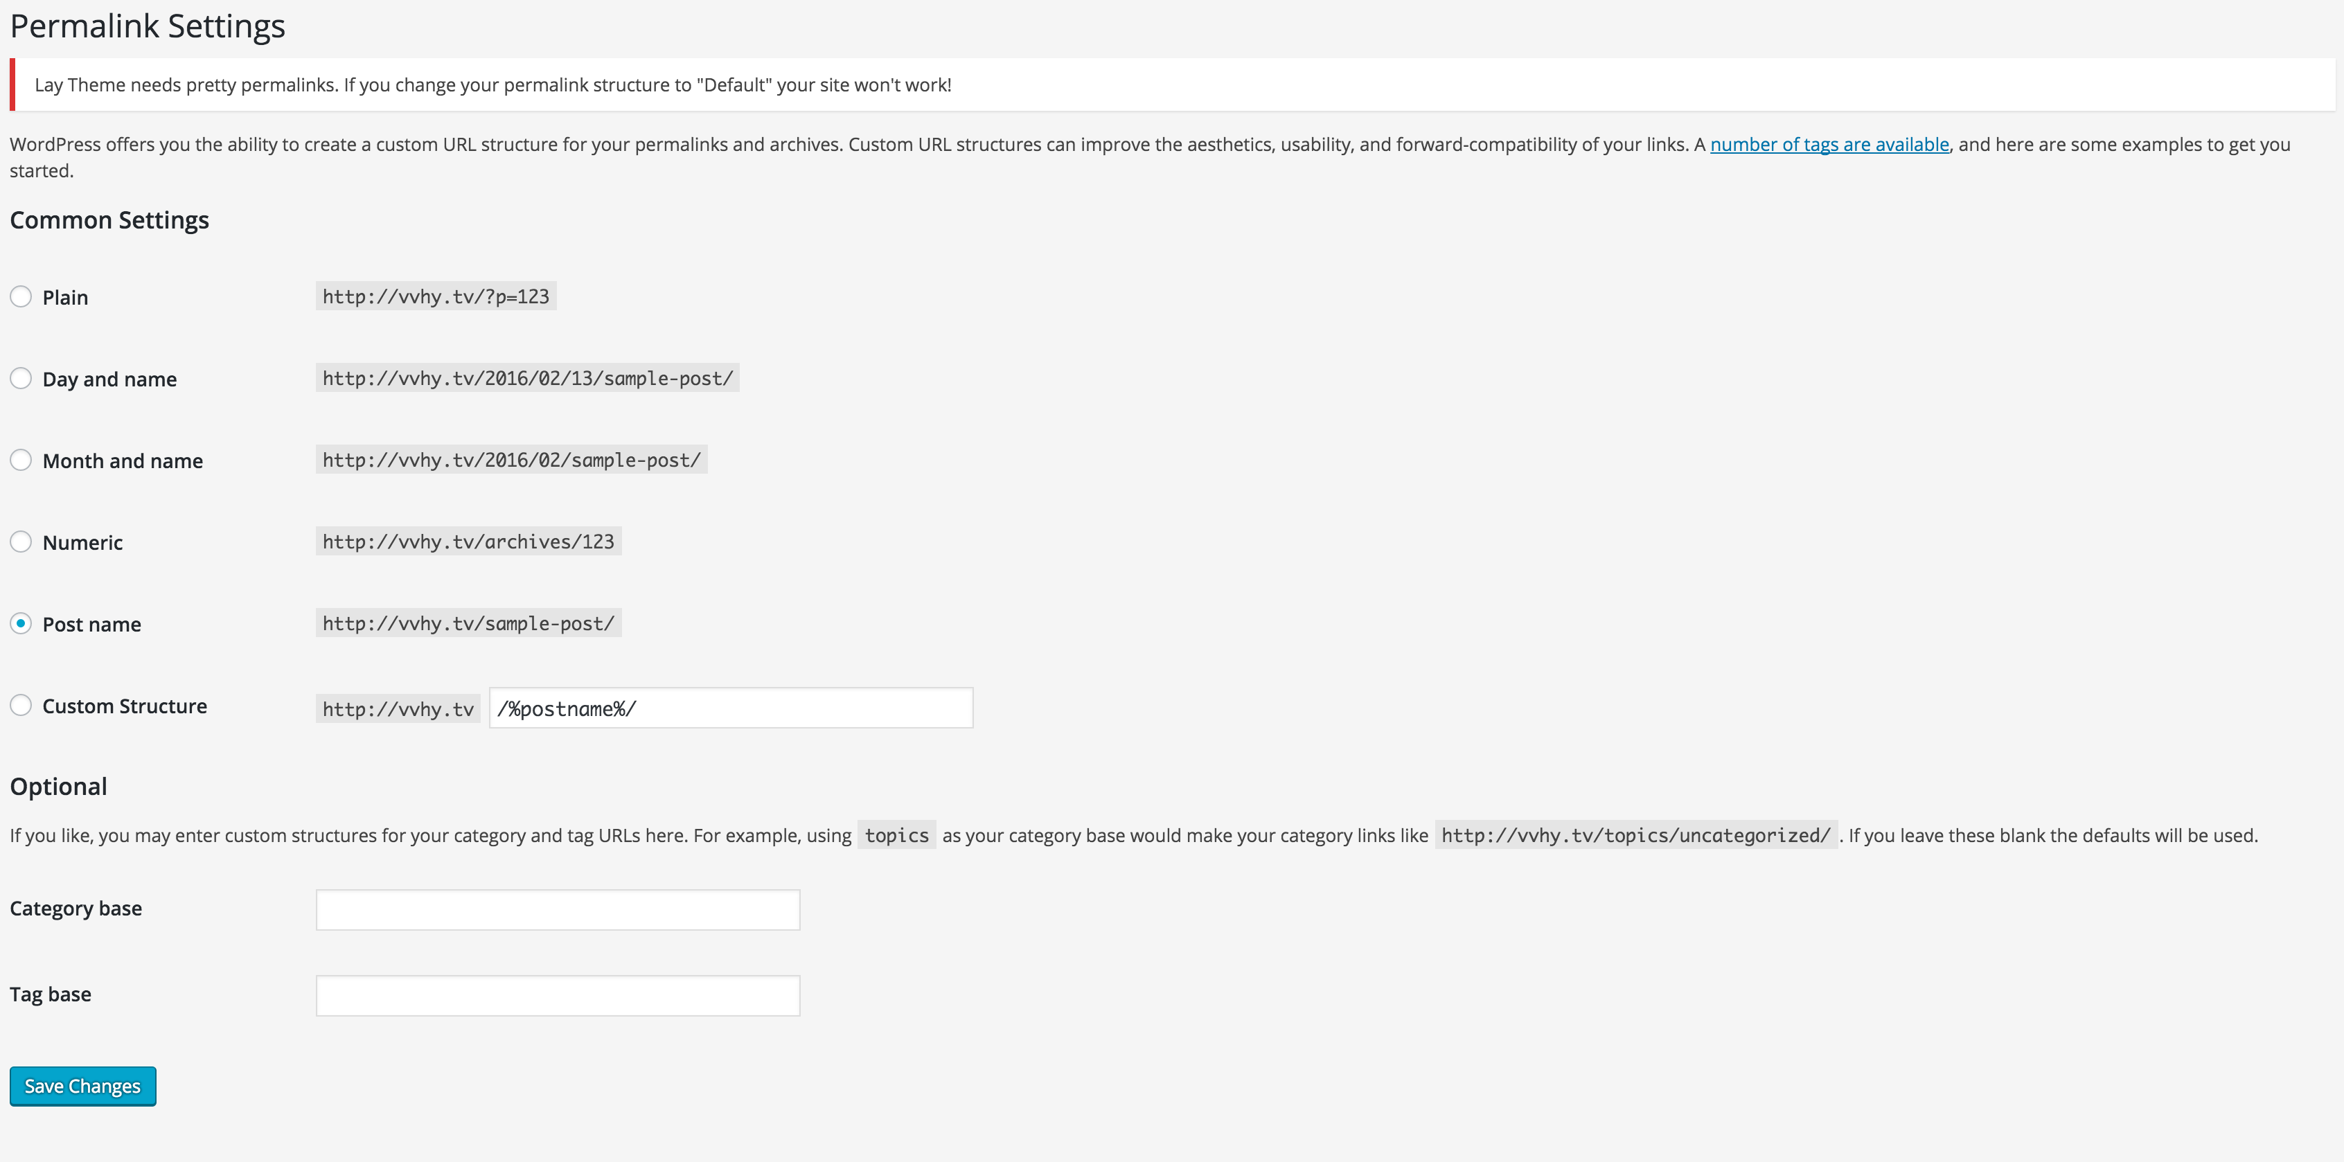This screenshot has height=1162, width=2344.
Task: Select the Numeric permalink structure
Action: 21,542
